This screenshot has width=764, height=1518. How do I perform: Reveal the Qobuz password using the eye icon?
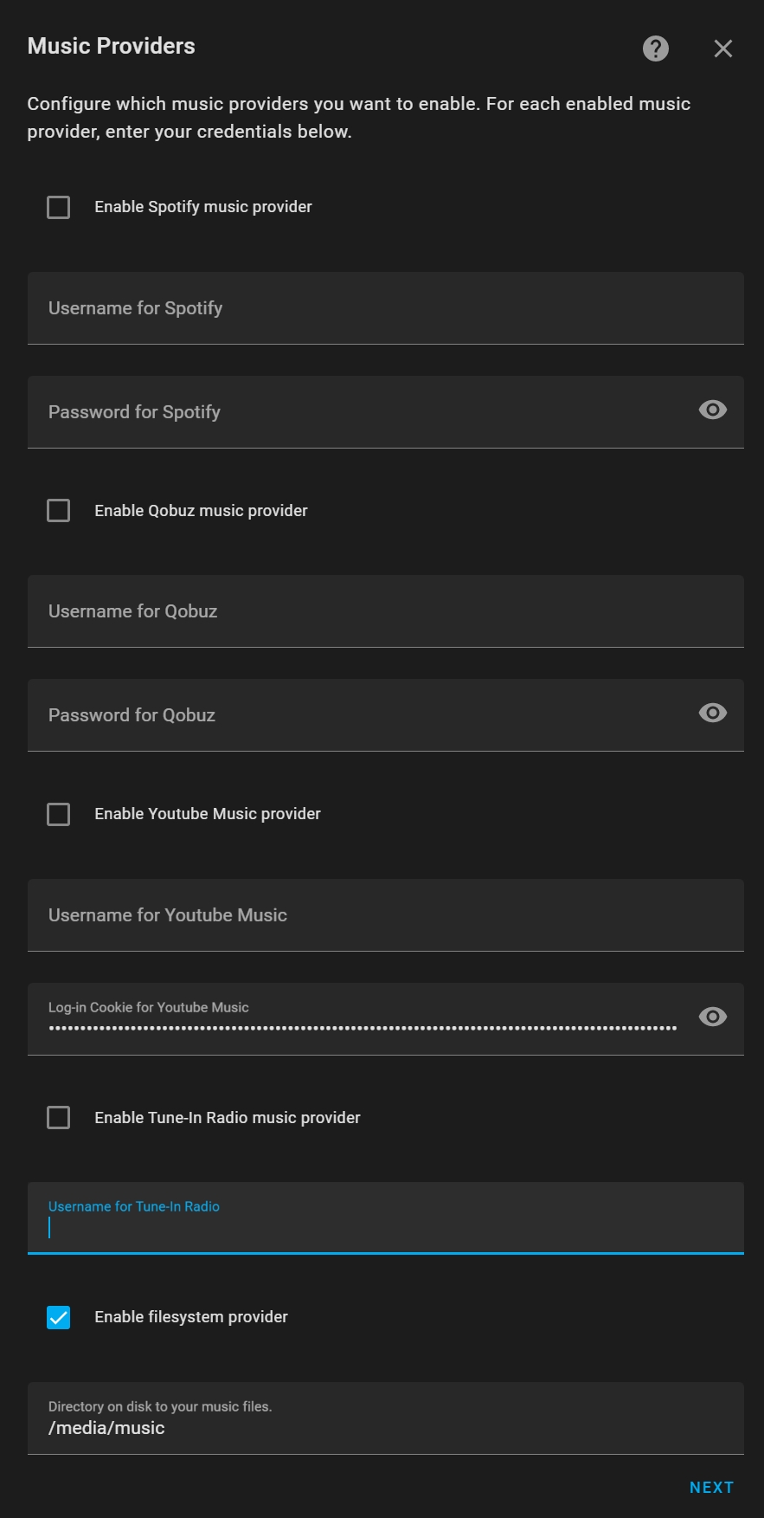pos(712,713)
